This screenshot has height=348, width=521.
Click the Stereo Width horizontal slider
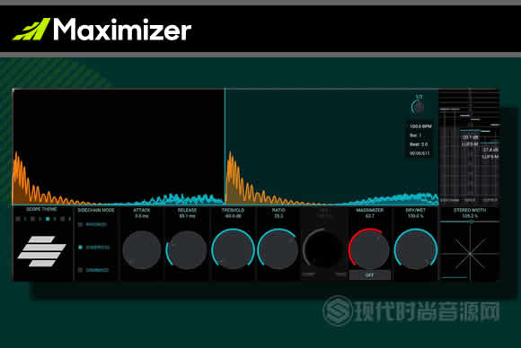pos(470,222)
